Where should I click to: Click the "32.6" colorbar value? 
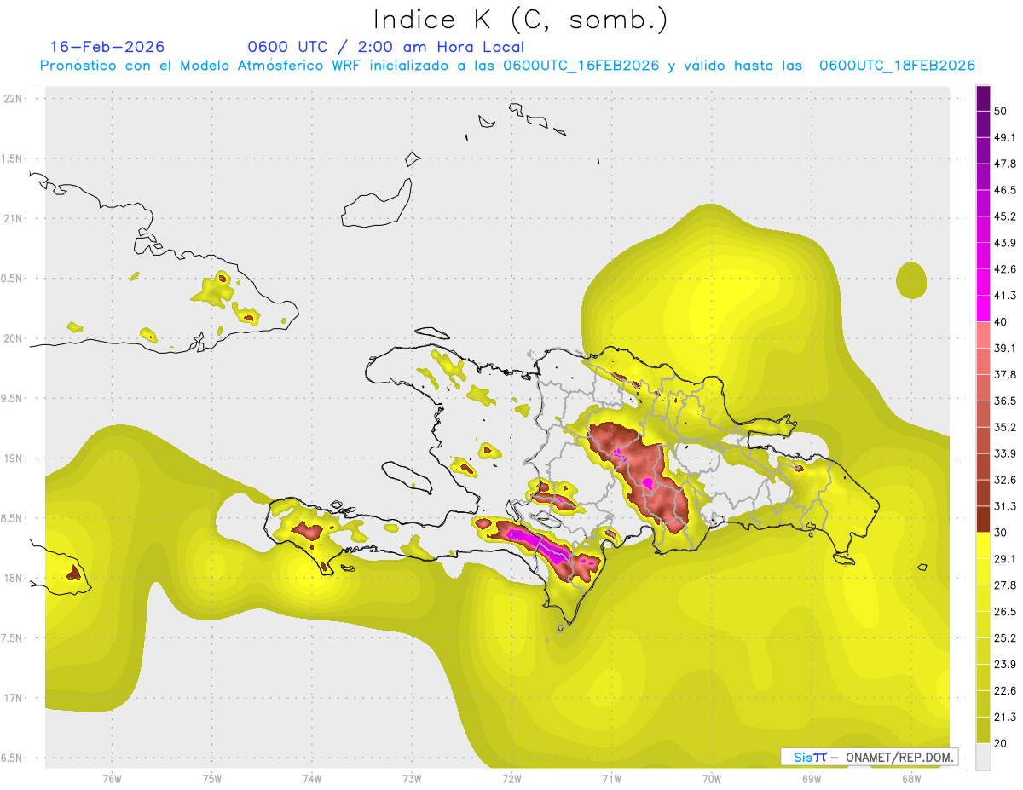point(1005,481)
